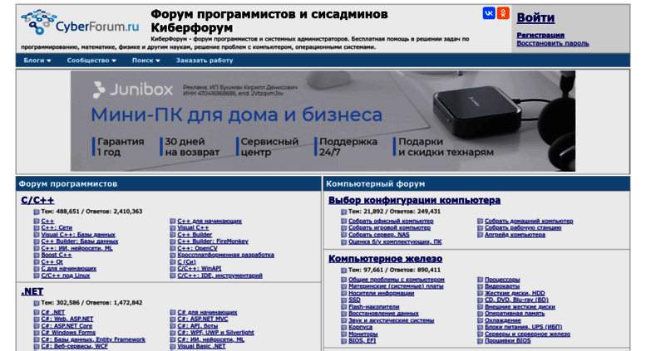Click the forum icon beside Видеокарты
This screenshot has width=646, height=351.
pos(480,286)
